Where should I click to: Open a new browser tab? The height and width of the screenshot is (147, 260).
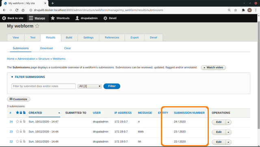click(x=52, y=3)
